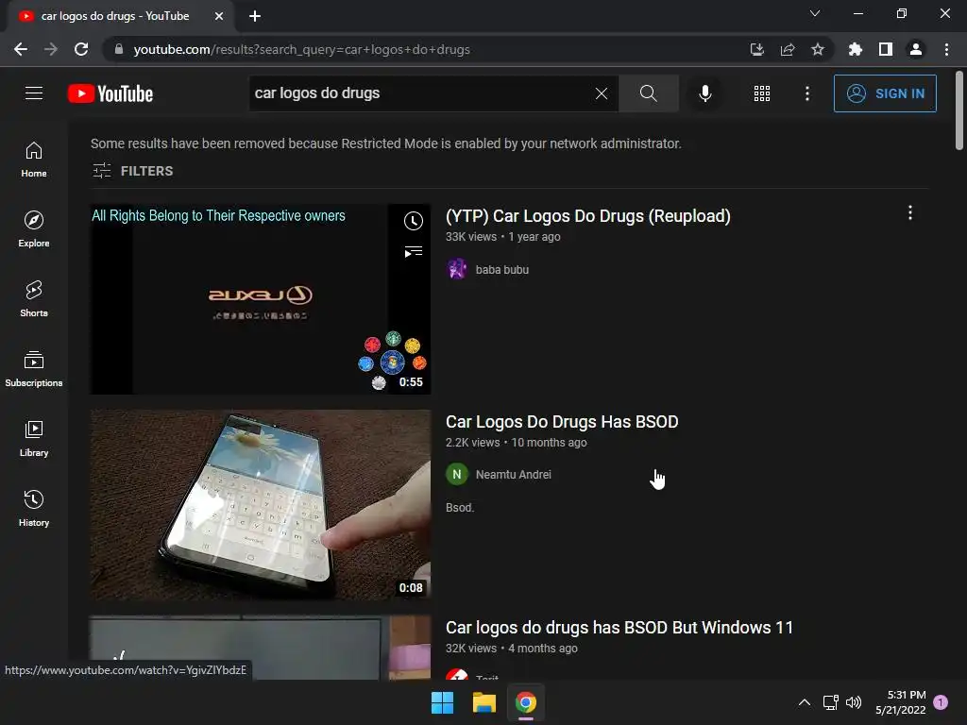The width and height of the screenshot is (967, 725).
Task: Open '(YTP) Car Logos Do Drugs (Reupload)' title
Action: (587, 216)
